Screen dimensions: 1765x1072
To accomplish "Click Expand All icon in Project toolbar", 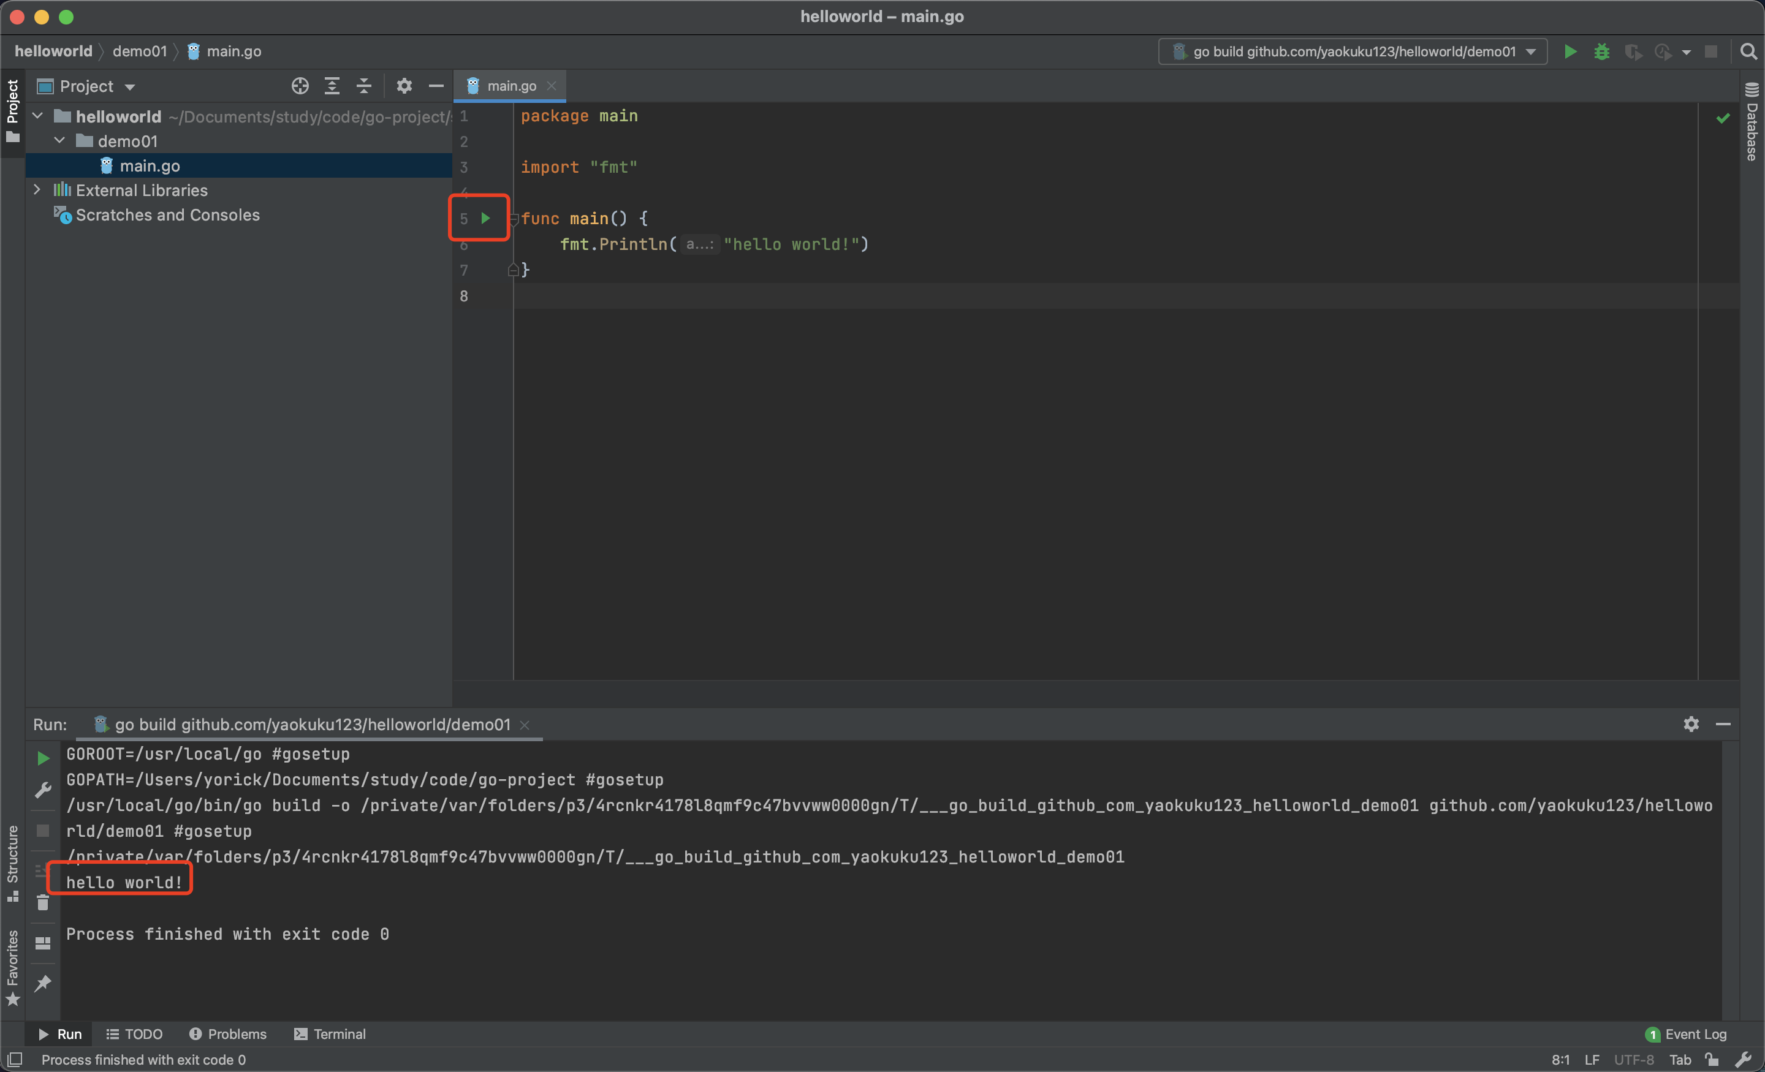I will pyautogui.click(x=332, y=86).
